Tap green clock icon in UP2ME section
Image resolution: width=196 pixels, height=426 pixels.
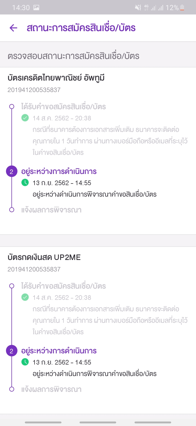[x=25, y=362]
